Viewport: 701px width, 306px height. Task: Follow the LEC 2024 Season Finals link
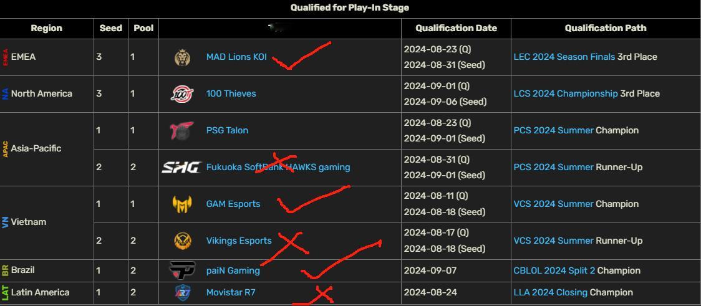[x=564, y=57]
